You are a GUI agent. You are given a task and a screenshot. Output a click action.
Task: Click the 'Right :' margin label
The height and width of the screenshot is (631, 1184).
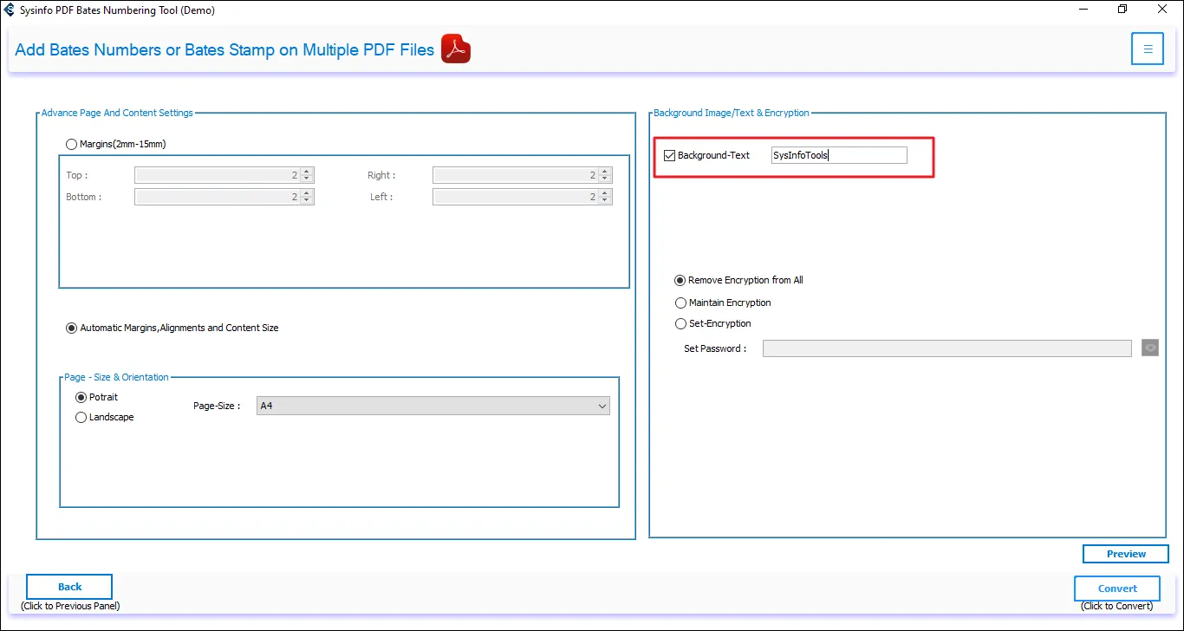(x=381, y=175)
